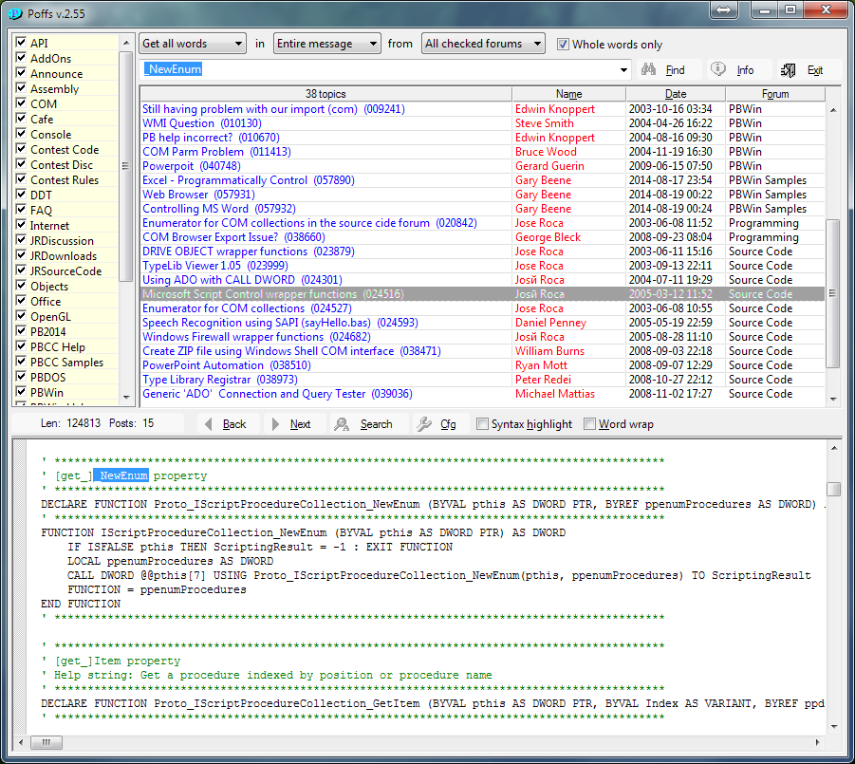The width and height of the screenshot is (855, 764).
Task: Open the Entire message dropdown
Action: pos(327,44)
